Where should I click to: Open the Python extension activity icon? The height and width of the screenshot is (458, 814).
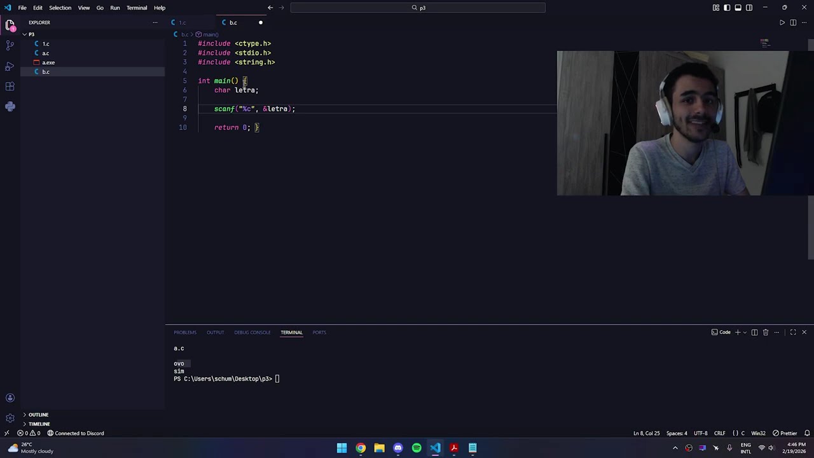pos(10,106)
